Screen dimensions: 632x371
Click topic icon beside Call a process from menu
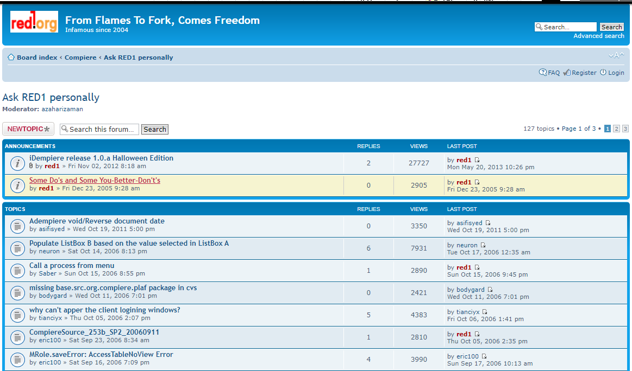tap(17, 271)
